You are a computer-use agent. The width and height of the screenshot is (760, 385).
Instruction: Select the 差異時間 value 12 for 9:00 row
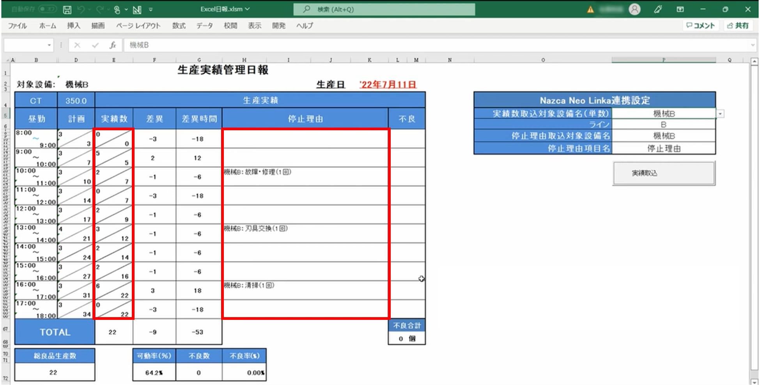(x=199, y=158)
